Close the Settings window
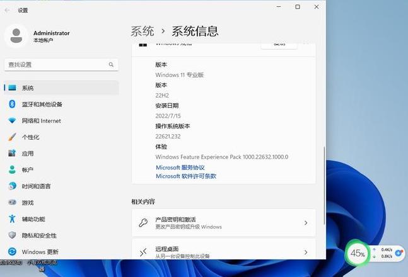This screenshot has width=408, height=277. pyautogui.click(x=317, y=7)
